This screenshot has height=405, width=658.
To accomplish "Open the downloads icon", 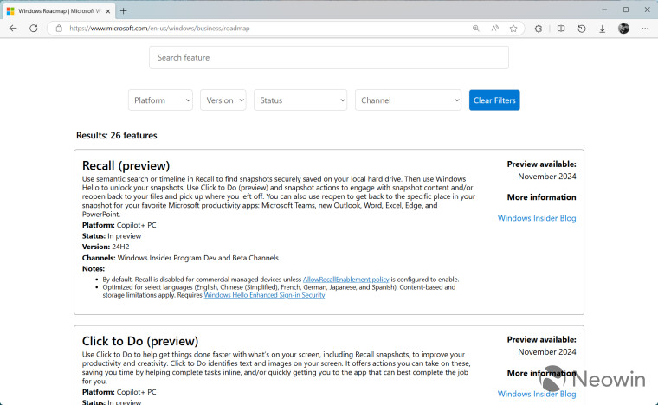I will click(603, 28).
